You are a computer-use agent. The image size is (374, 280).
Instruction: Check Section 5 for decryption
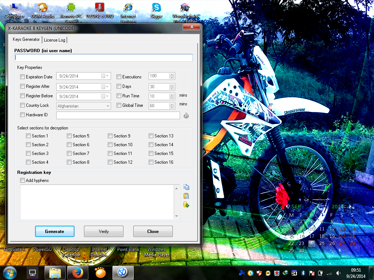(x=69, y=136)
